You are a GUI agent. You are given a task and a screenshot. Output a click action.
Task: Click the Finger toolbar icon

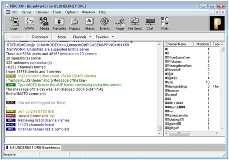pyautogui.click(x=120, y=23)
